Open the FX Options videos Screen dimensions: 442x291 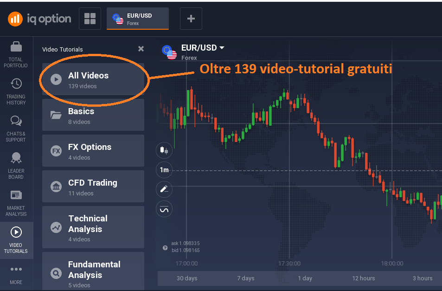93,150
